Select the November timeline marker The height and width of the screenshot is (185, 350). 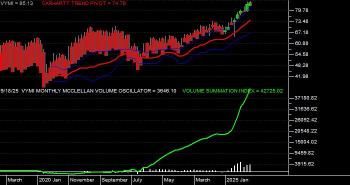coord(82,180)
